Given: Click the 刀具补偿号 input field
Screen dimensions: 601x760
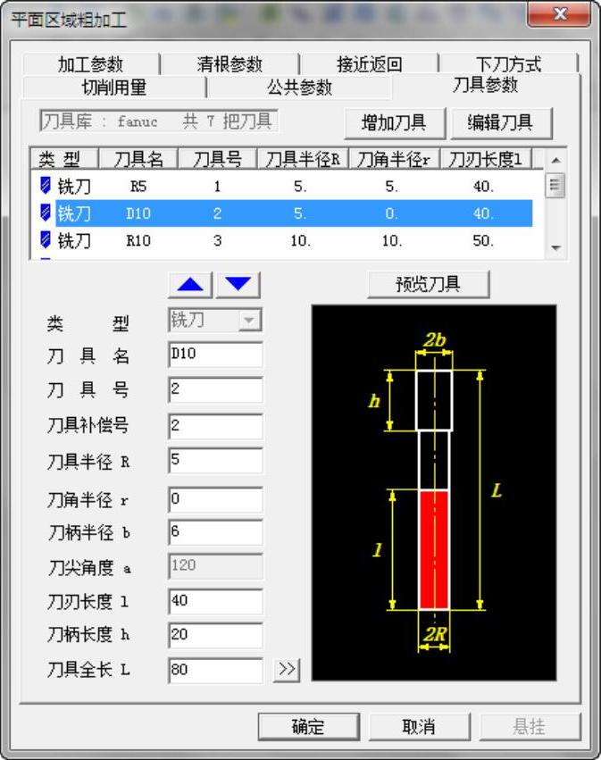Looking at the screenshot, I should (215, 426).
